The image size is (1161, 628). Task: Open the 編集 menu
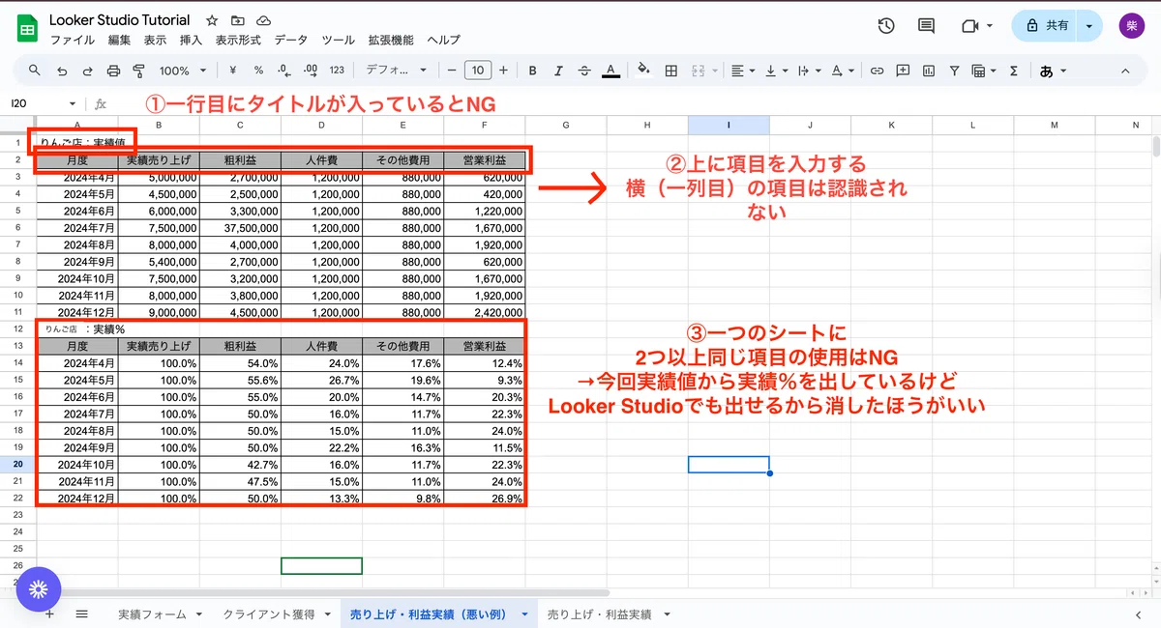coord(120,41)
